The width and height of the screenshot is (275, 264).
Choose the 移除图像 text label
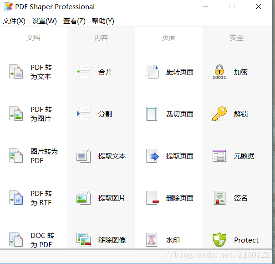pyautogui.click(x=112, y=240)
